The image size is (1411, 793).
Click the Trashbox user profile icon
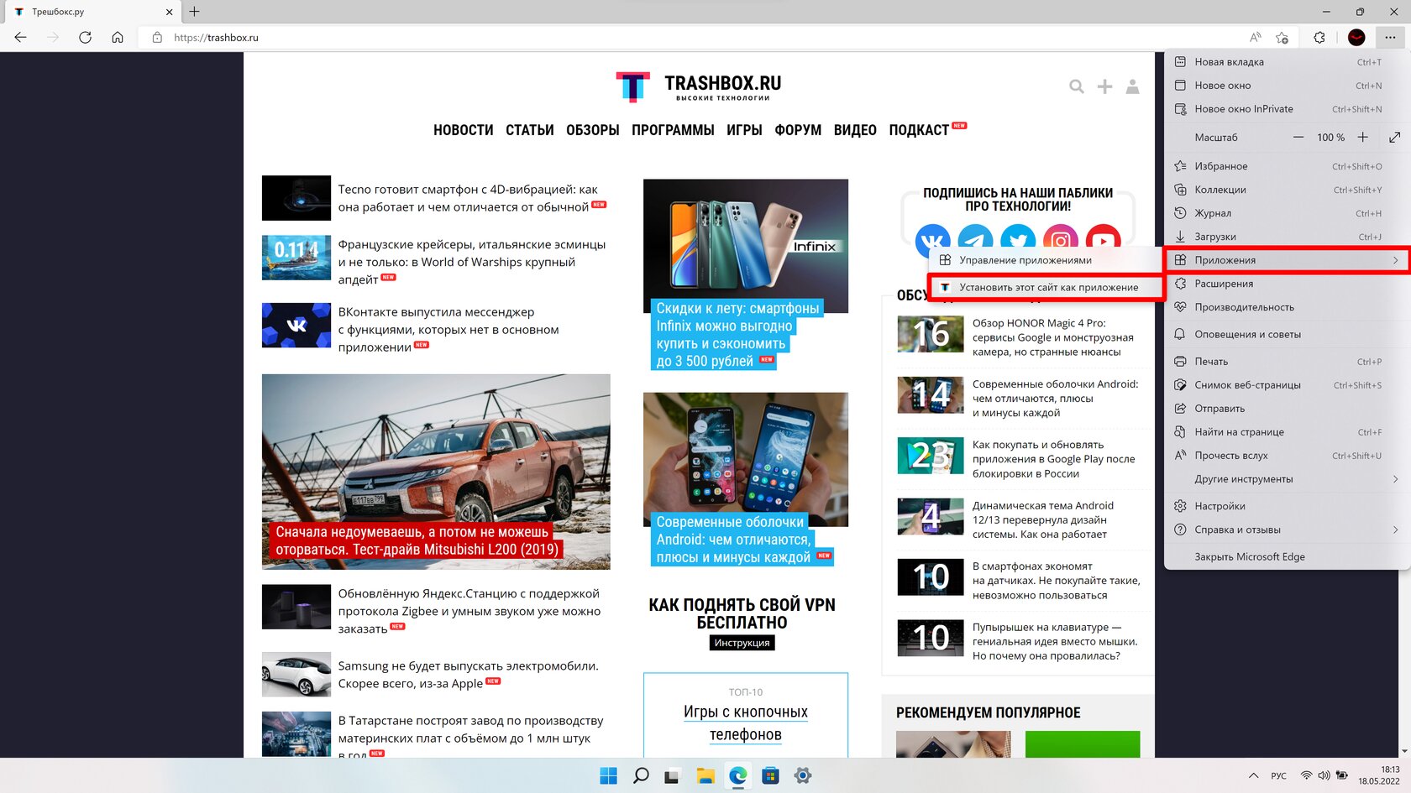[1132, 86]
